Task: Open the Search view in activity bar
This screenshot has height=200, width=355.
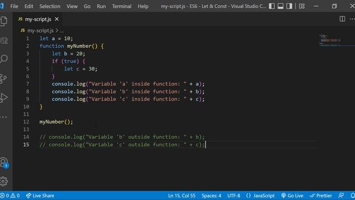Action: [x=4, y=59]
